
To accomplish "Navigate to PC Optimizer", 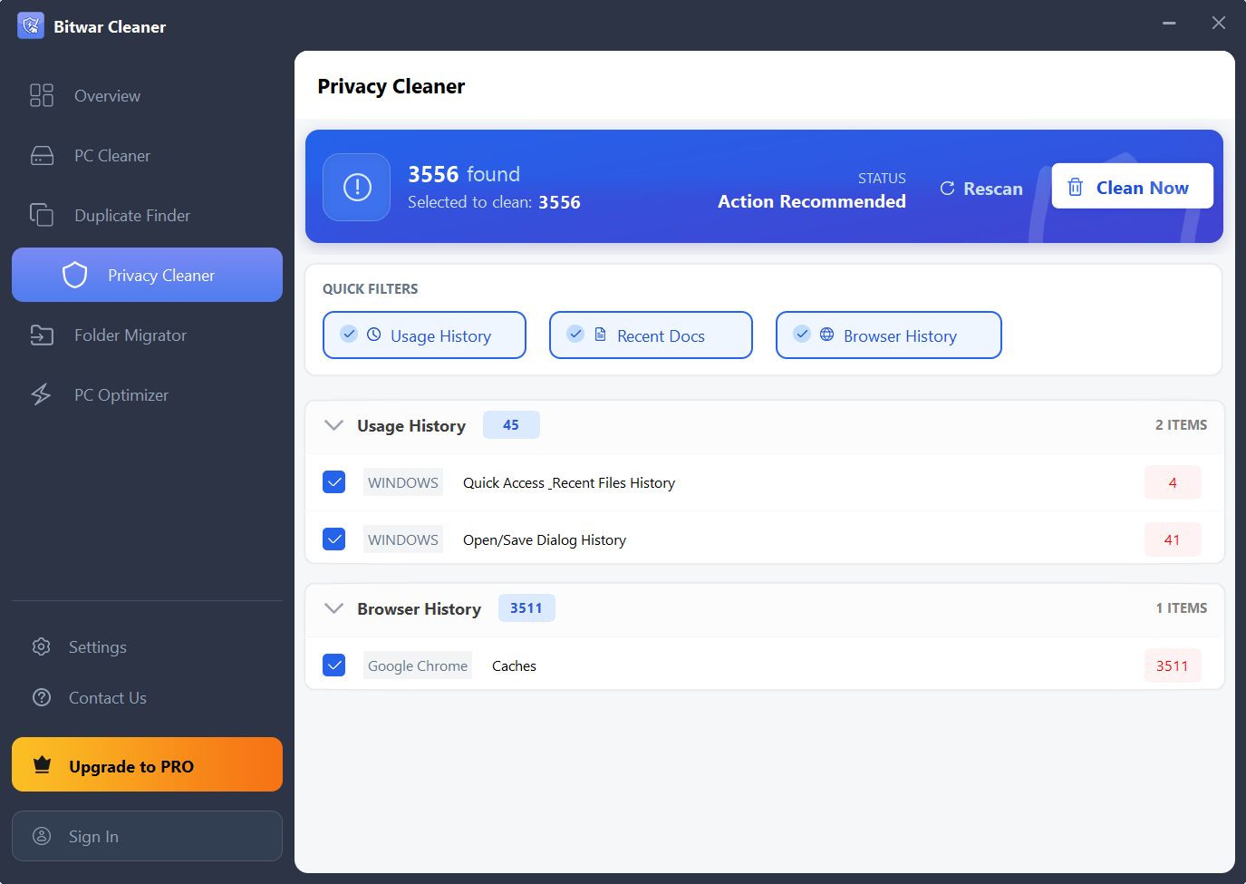I will pyautogui.click(x=147, y=394).
